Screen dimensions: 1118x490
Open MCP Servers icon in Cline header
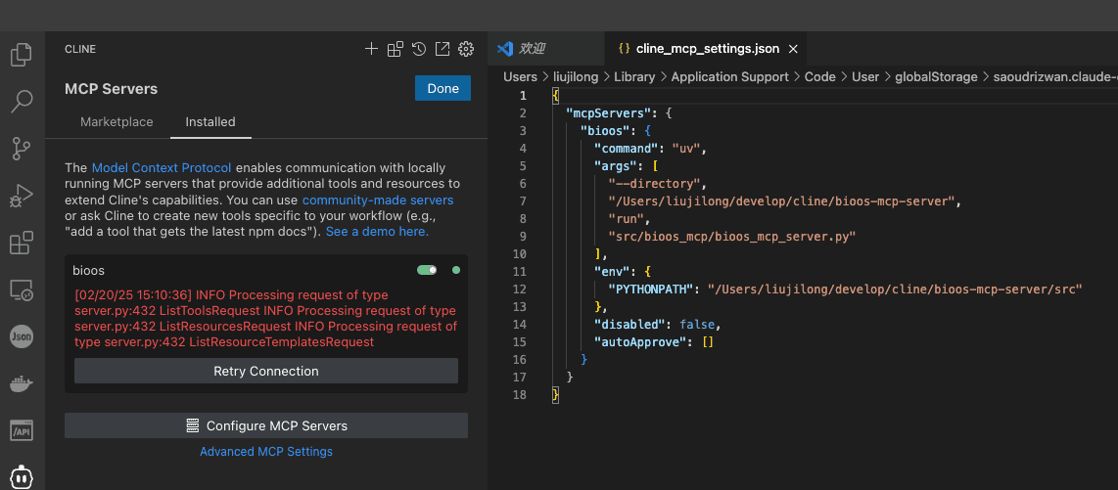pos(395,49)
